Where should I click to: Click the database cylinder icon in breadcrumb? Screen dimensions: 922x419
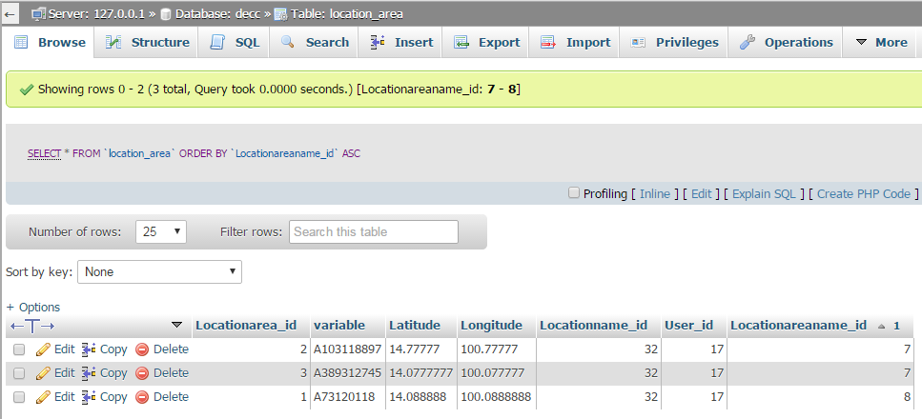point(166,14)
